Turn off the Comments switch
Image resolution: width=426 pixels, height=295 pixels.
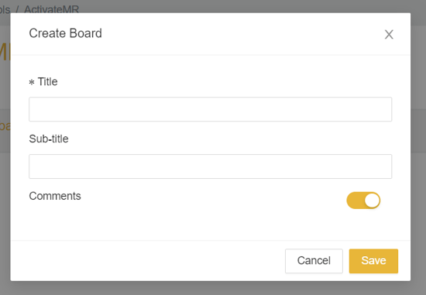point(363,201)
